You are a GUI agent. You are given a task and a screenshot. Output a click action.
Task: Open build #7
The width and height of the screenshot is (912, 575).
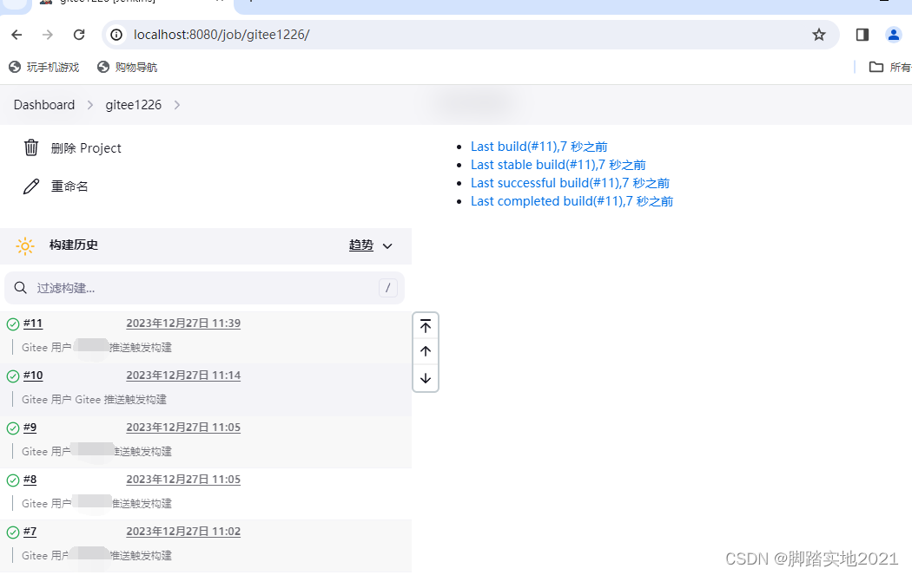pyautogui.click(x=30, y=532)
